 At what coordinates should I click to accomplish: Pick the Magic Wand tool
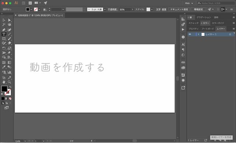tap(4, 25)
